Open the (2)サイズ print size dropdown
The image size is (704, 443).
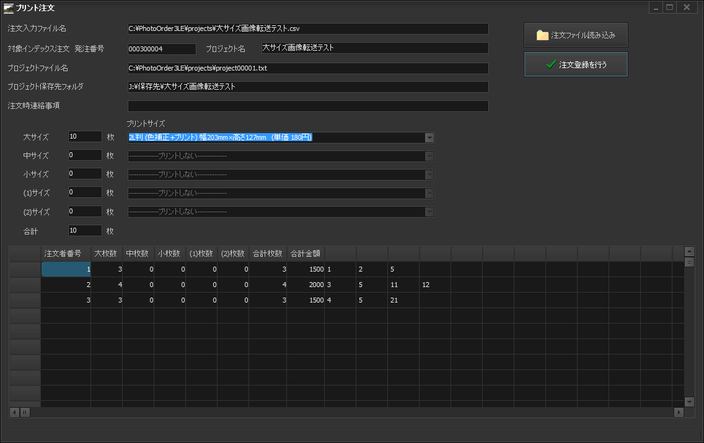click(429, 212)
